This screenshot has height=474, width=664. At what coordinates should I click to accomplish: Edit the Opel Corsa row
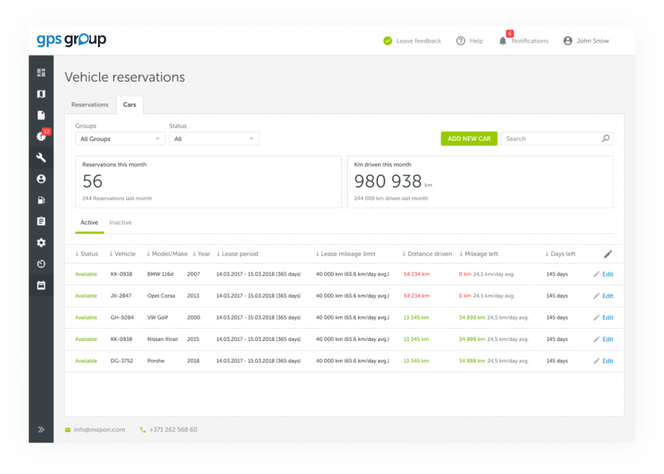click(603, 296)
